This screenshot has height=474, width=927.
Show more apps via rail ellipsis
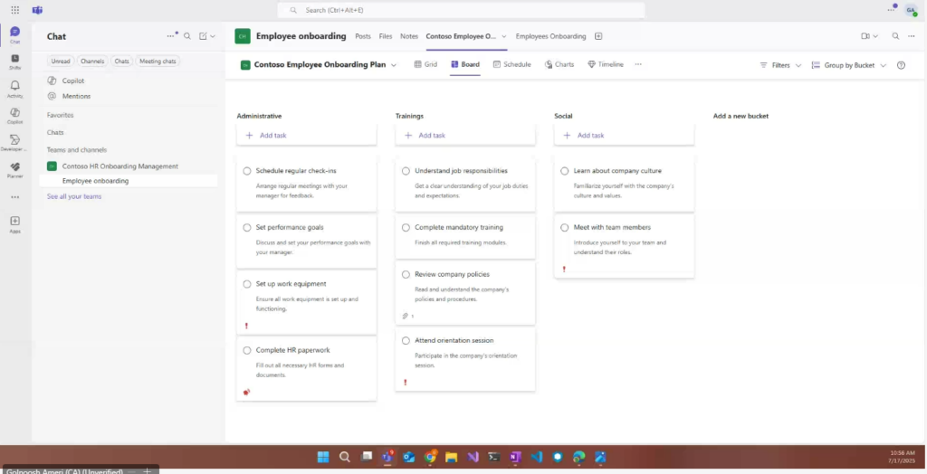(x=14, y=197)
